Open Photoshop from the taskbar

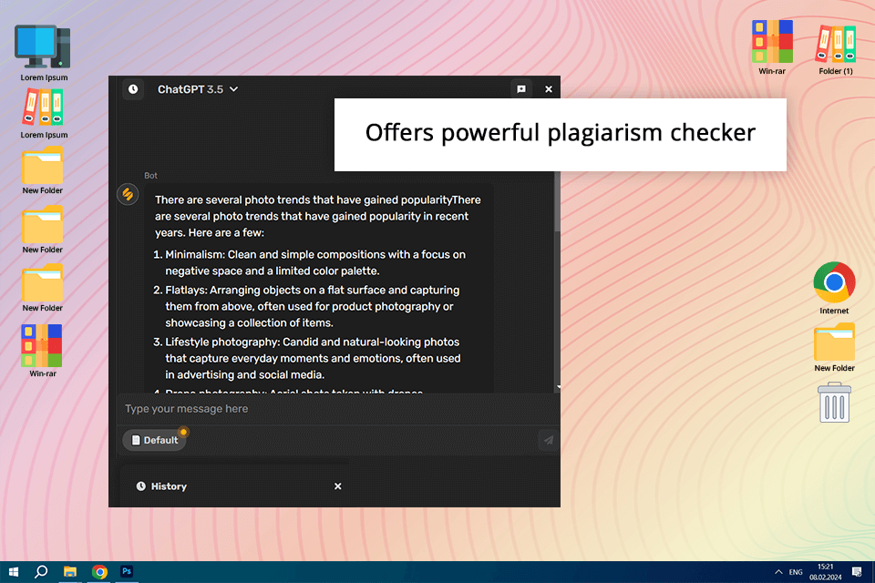click(x=127, y=572)
